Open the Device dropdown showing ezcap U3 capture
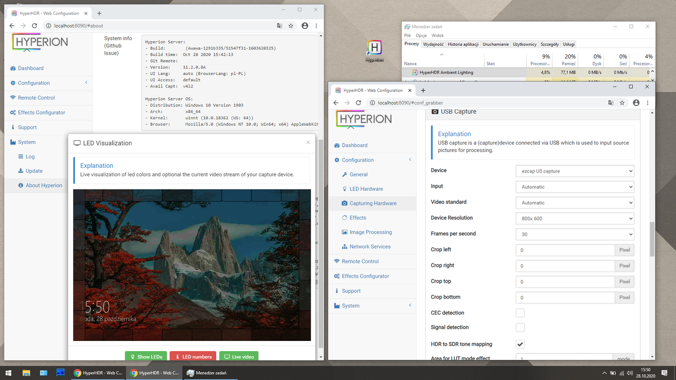This screenshot has width=676, height=380. [x=575, y=171]
